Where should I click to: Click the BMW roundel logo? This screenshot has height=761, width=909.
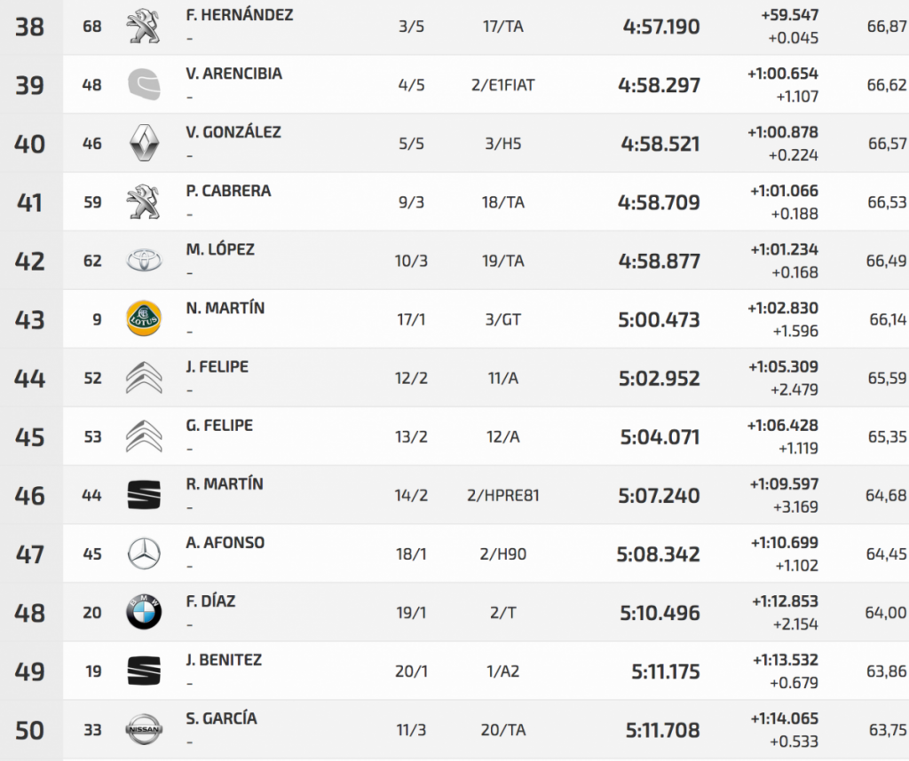tap(143, 612)
